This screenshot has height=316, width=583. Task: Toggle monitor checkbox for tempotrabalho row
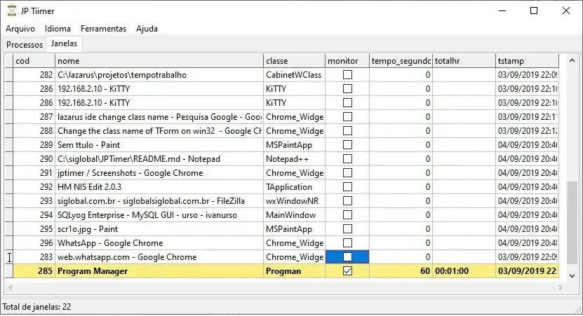[x=347, y=75]
